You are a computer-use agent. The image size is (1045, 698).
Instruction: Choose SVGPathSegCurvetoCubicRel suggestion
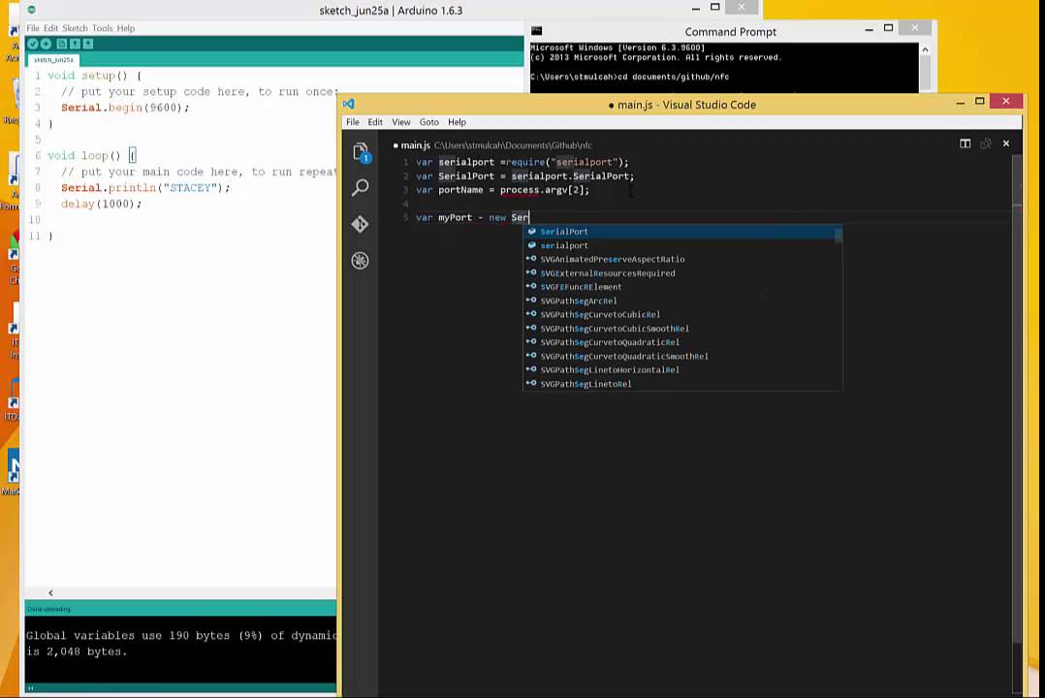pos(681,315)
